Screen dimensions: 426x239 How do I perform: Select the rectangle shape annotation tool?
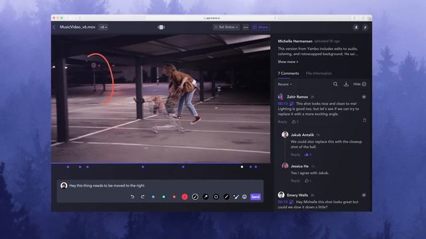point(216,197)
